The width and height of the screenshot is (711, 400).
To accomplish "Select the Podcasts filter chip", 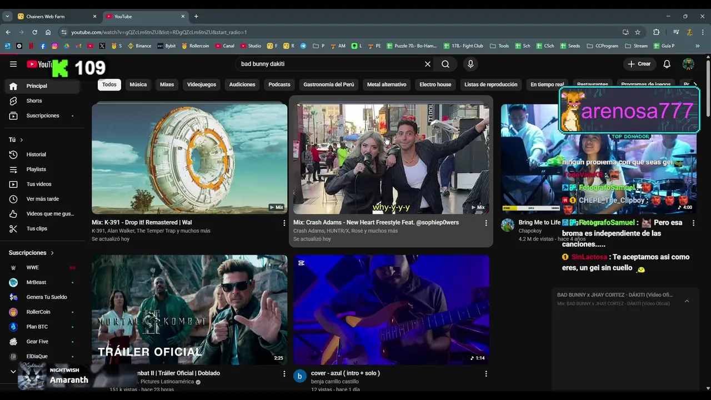I will point(279,84).
